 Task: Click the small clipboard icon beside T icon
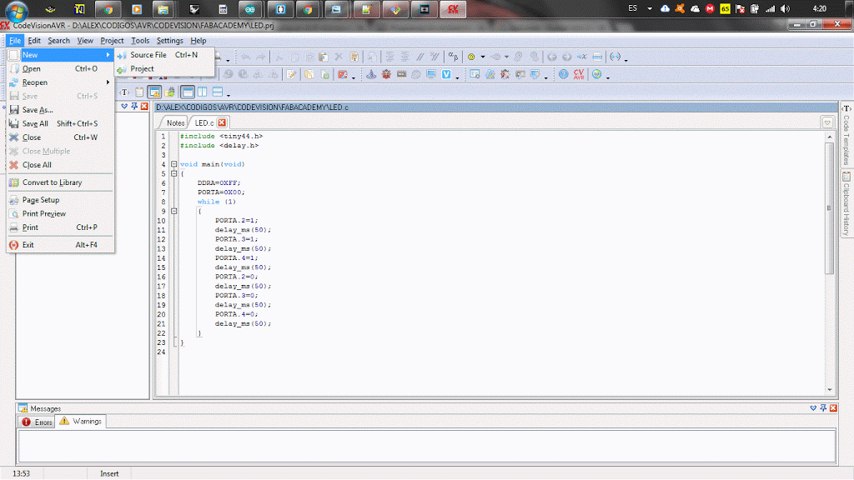139,92
